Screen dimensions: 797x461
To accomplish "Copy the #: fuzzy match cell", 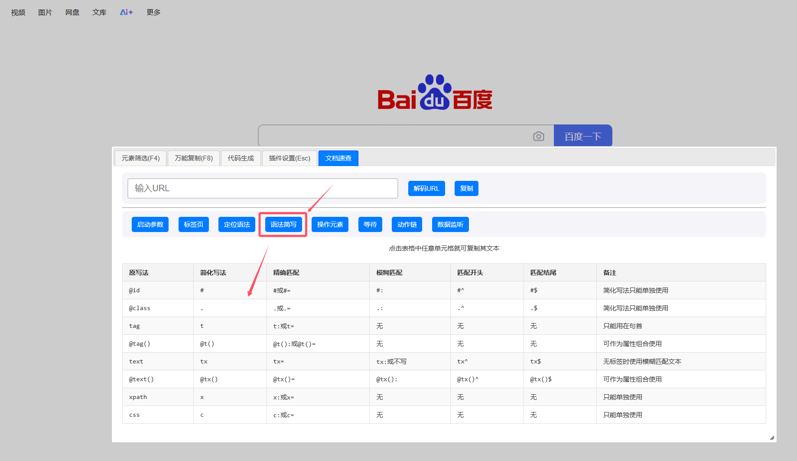I will [x=410, y=290].
